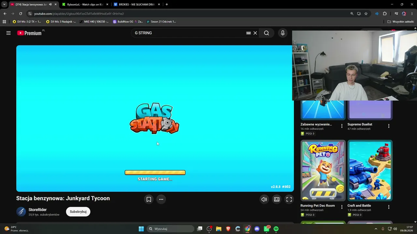Viewport: 417px width, 234px height.
Task: Open options for Craft and Battle
Action: 389,207
